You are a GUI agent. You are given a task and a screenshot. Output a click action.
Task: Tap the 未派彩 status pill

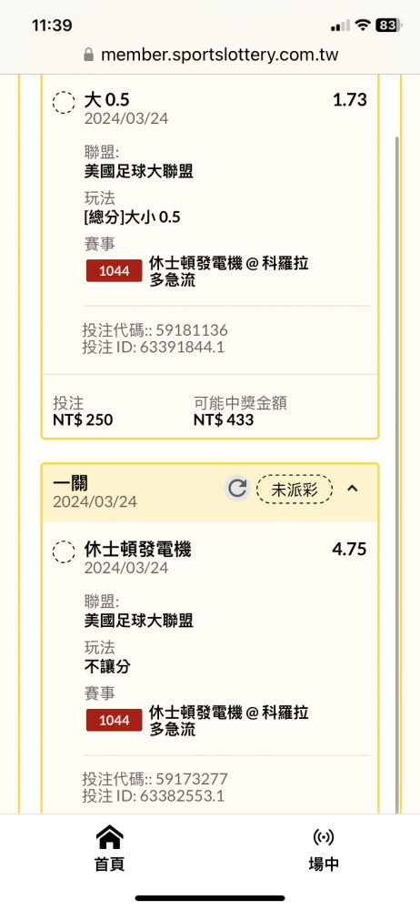(x=295, y=490)
